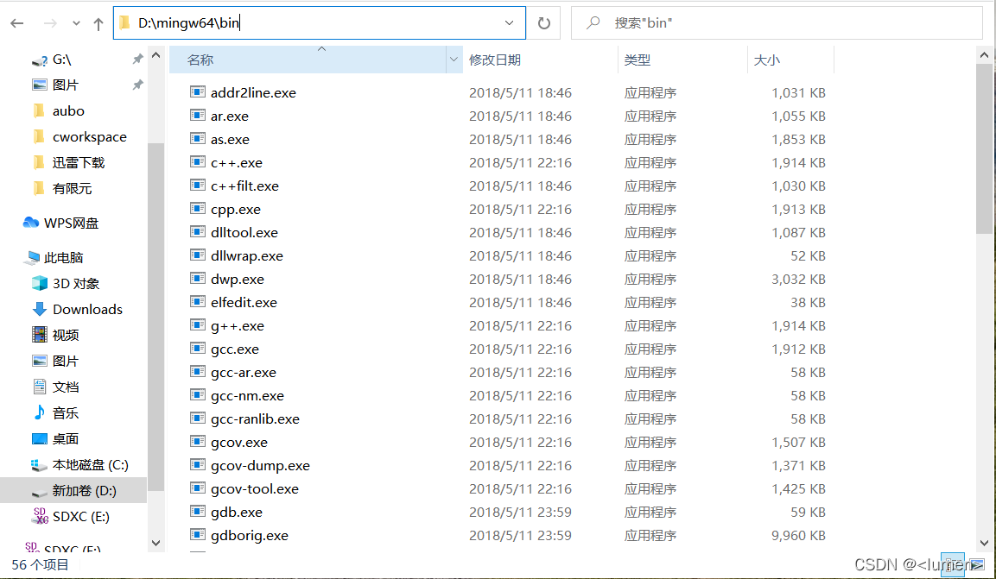Open the cworkspace folder in sidebar
The height and width of the screenshot is (579, 996).
click(x=90, y=137)
